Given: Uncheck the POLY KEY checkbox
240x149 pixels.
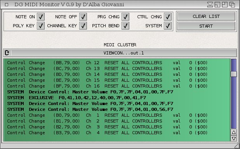Looking at the screenshot, I should pos(41,26).
